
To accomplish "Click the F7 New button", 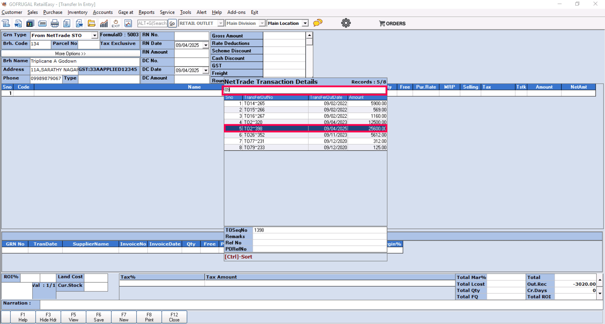I will coord(124,317).
